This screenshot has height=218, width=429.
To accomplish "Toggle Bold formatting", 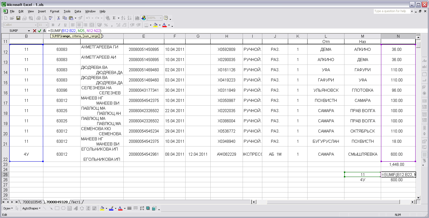I will coord(53,25).
